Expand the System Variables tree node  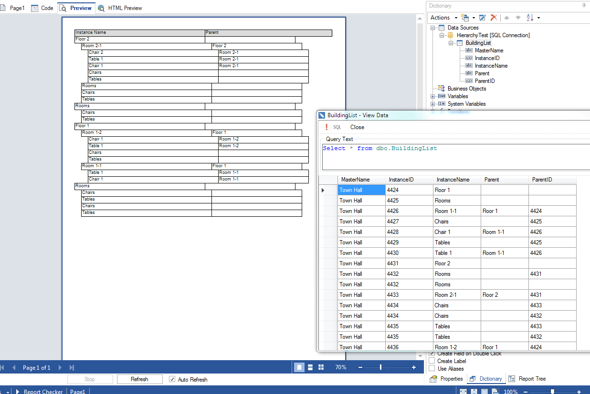pos(432,104)
